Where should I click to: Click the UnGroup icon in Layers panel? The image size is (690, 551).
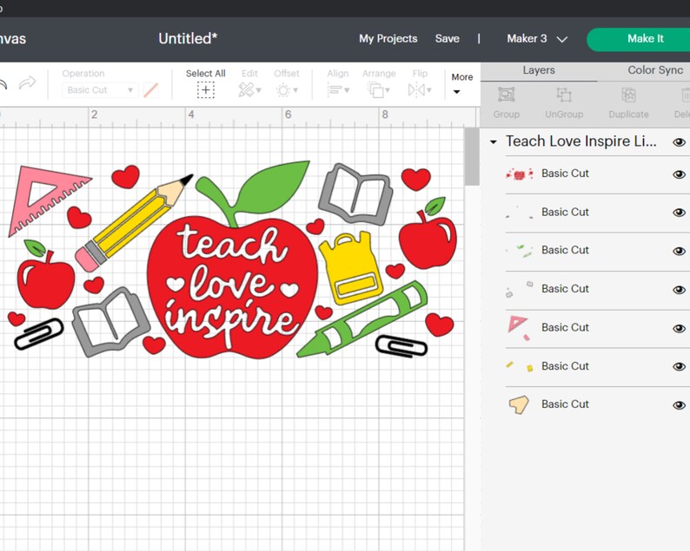(x=564, y=95)
